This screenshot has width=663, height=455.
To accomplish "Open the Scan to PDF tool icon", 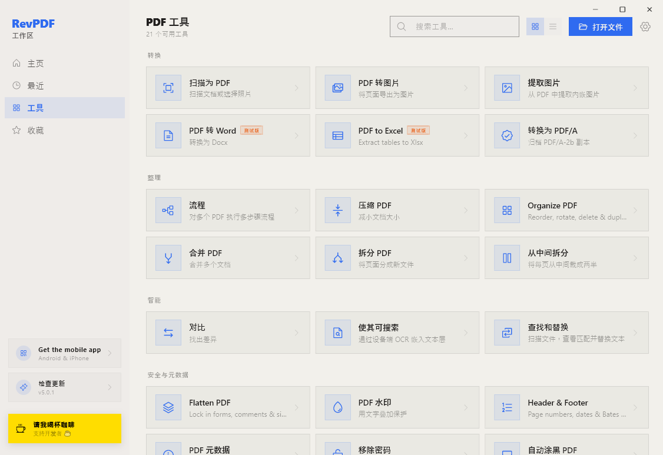I will coord(168,88).
